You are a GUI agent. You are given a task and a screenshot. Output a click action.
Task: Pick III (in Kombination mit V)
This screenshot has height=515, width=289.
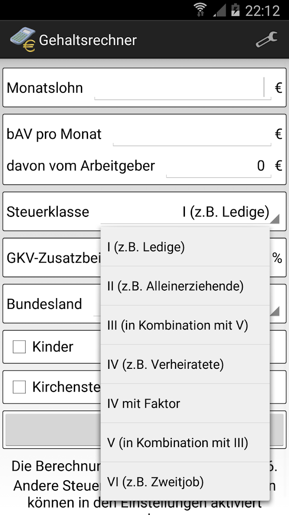[185, 325]
